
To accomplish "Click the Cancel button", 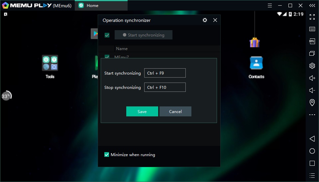I will point(175,111).
